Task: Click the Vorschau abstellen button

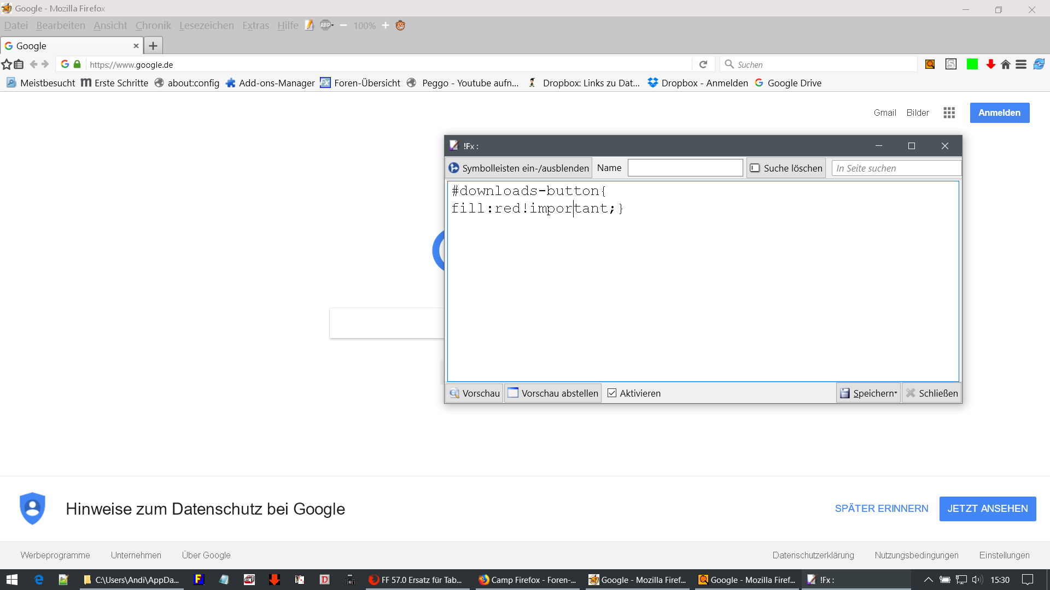Action: (x=553, y=393)
